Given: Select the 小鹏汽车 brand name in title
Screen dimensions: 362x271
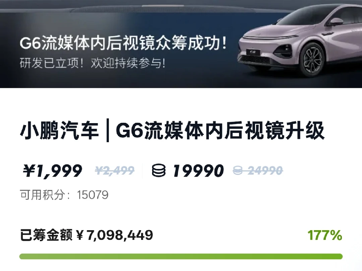Looking at the screenshot, I should tap(60, 131).
